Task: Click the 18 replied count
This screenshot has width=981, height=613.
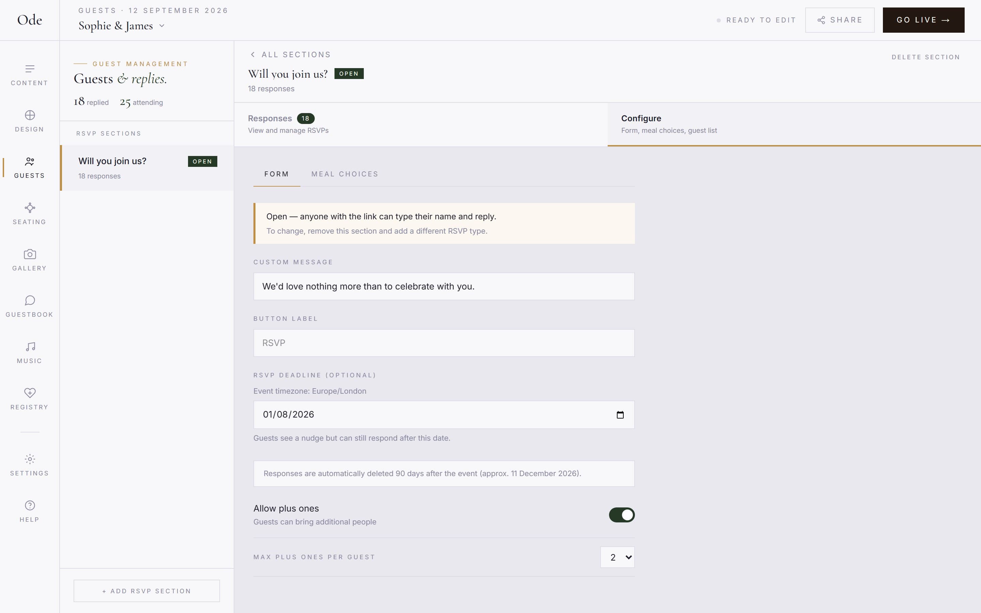Action: point(91,102)
